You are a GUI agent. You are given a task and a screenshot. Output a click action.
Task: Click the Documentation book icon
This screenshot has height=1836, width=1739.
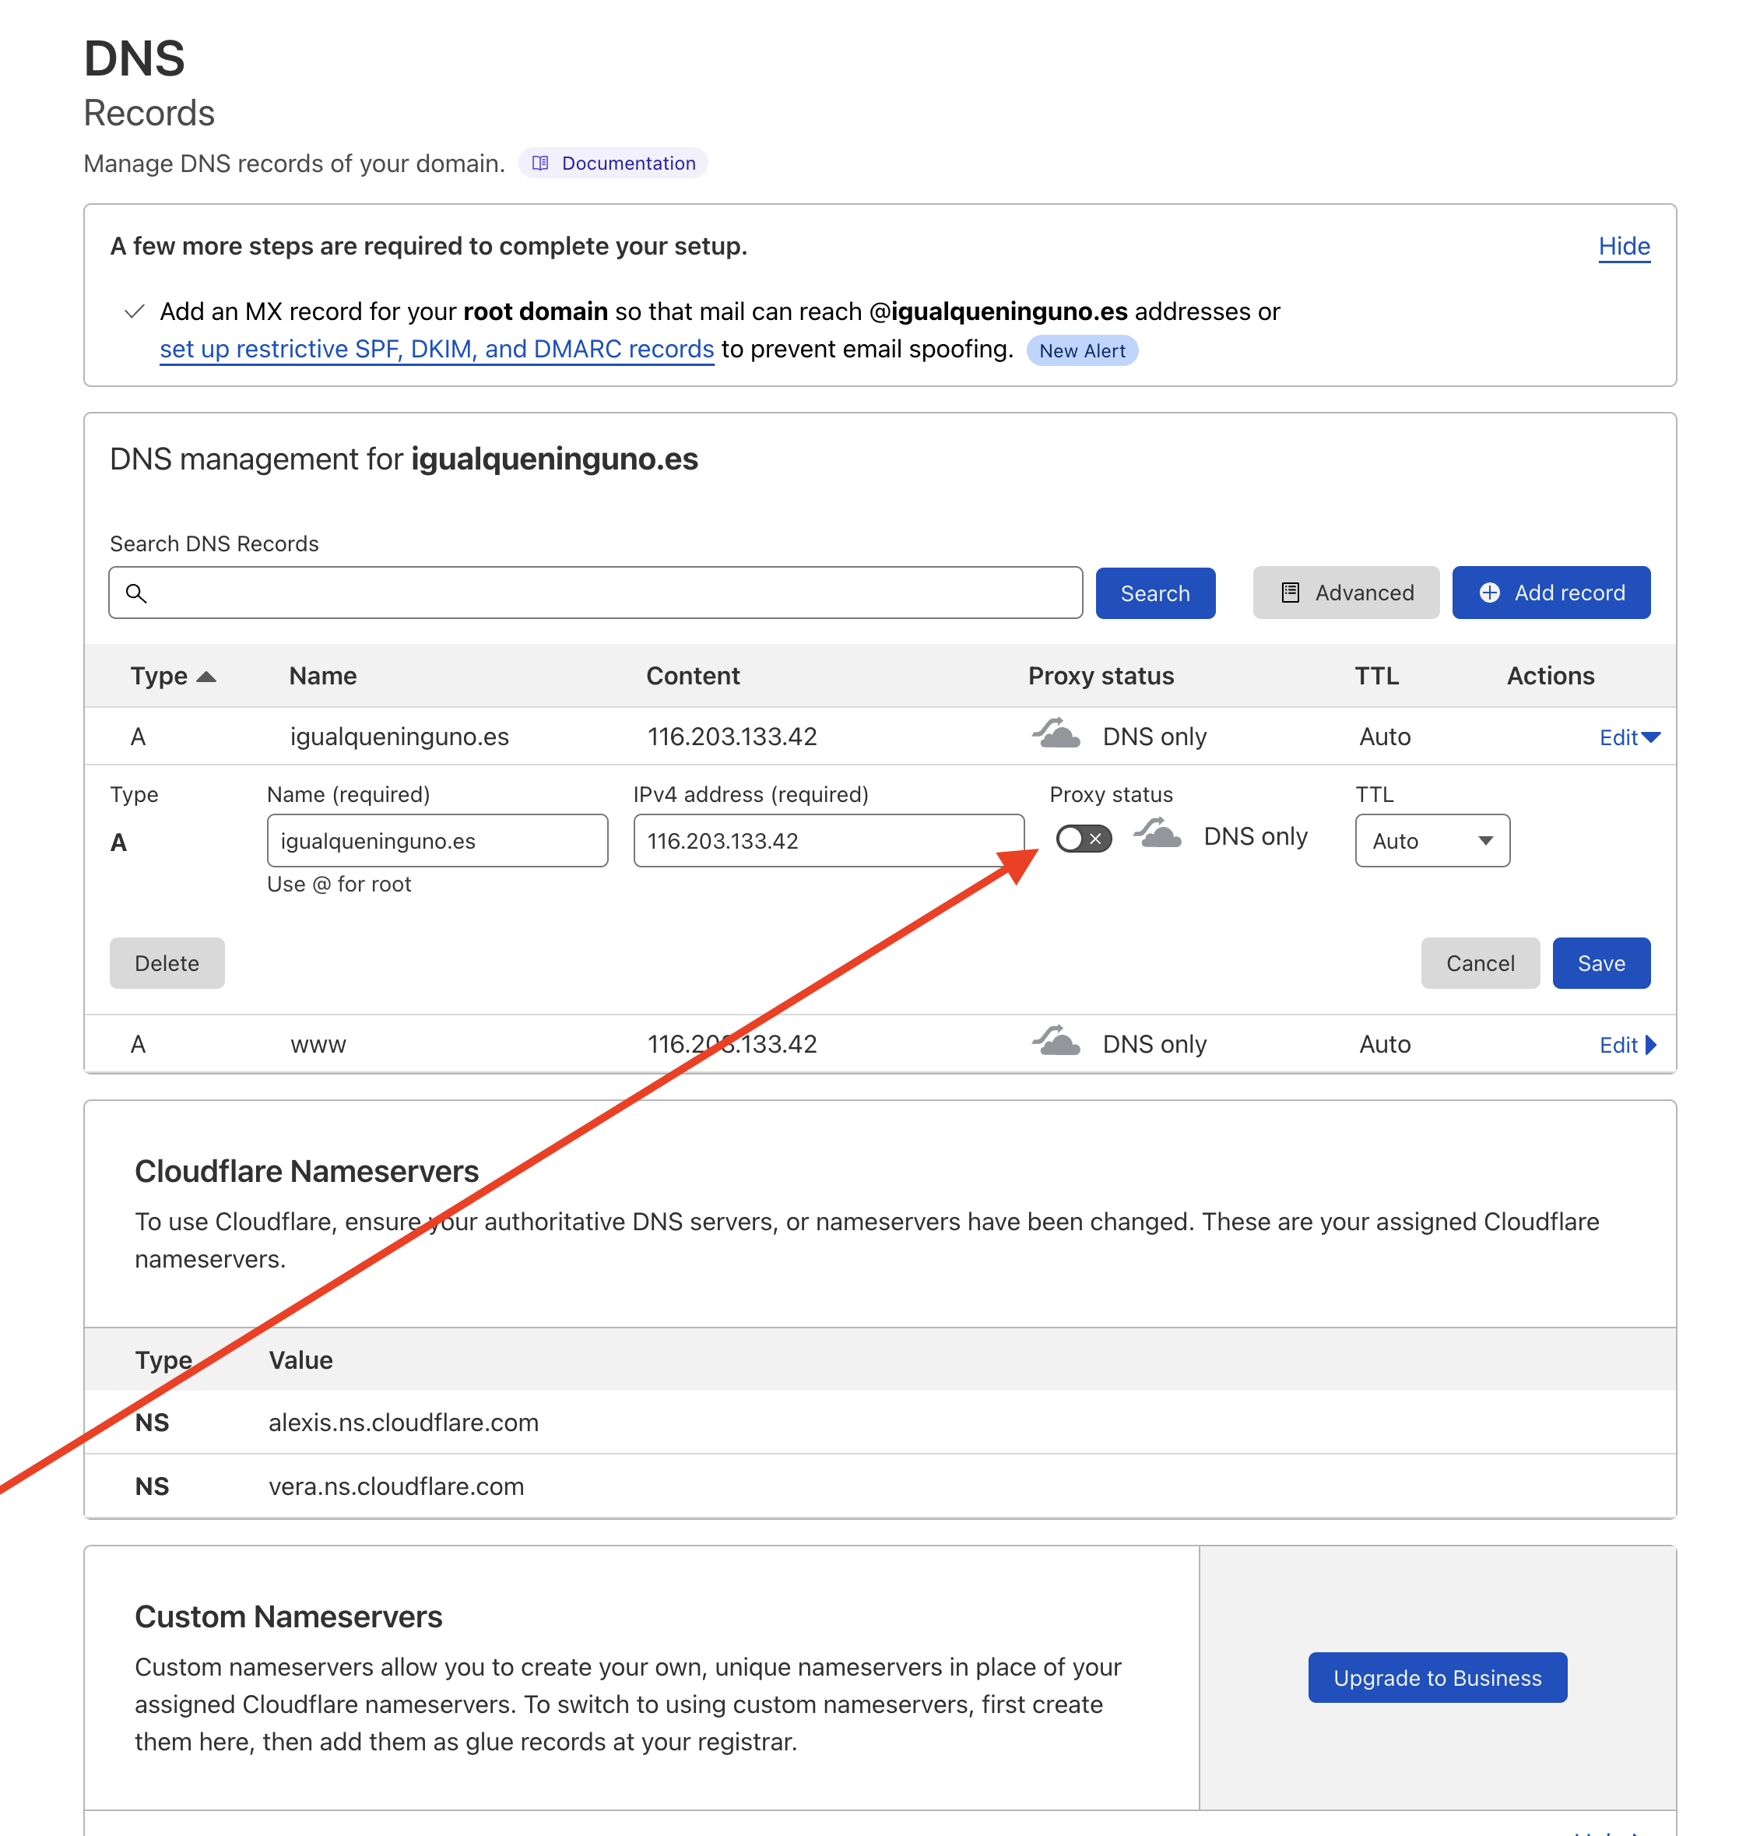pos(540,164)
